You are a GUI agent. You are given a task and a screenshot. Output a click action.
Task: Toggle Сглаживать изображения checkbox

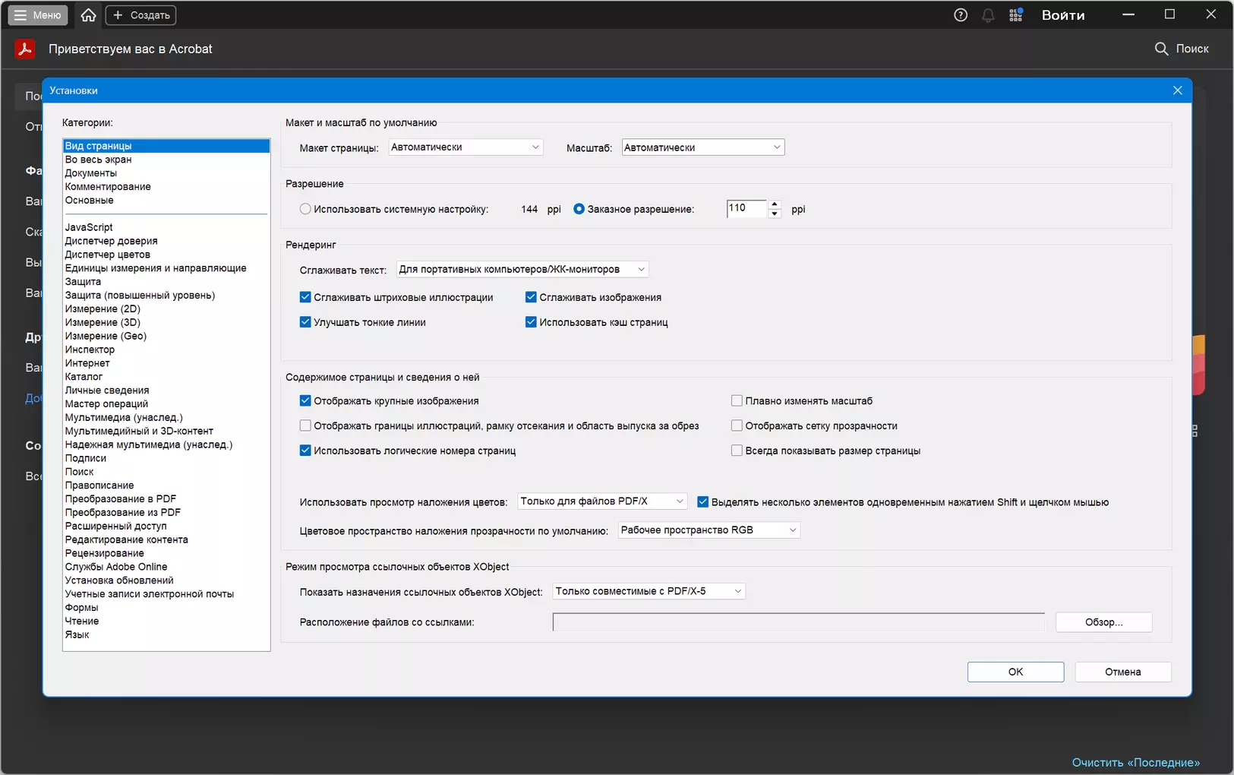531,297
